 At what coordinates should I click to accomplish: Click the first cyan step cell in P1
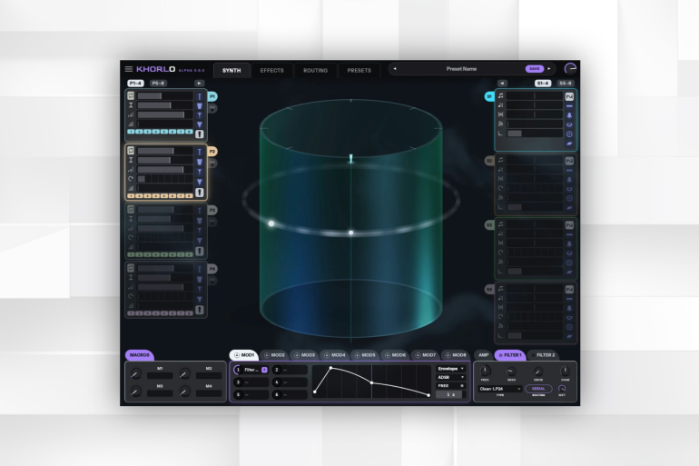131,132
